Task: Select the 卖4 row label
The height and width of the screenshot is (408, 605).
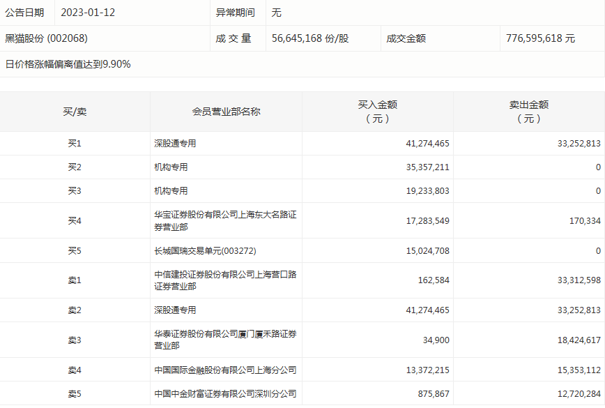Action: (75, 370)
